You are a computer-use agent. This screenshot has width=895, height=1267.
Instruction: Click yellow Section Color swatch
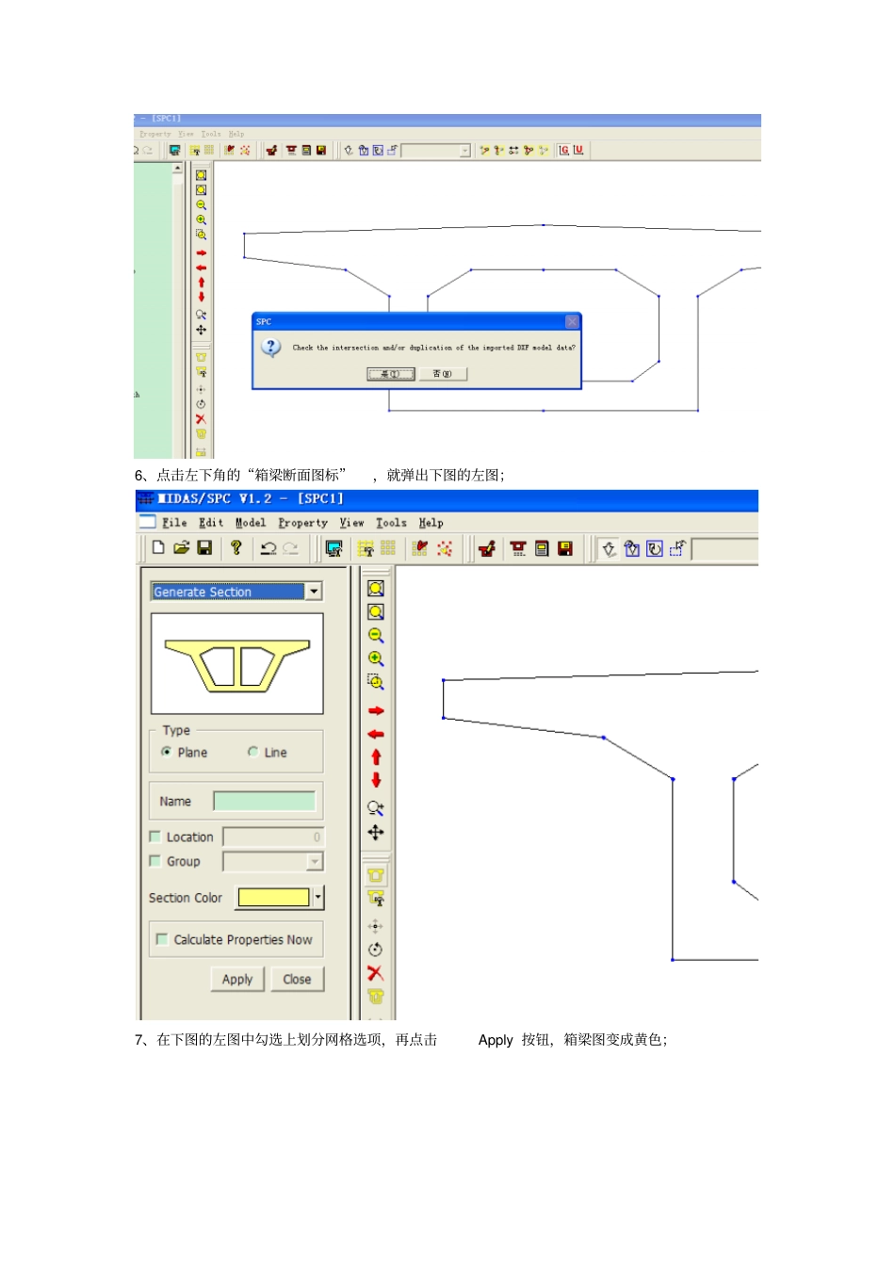click(273, 898)
